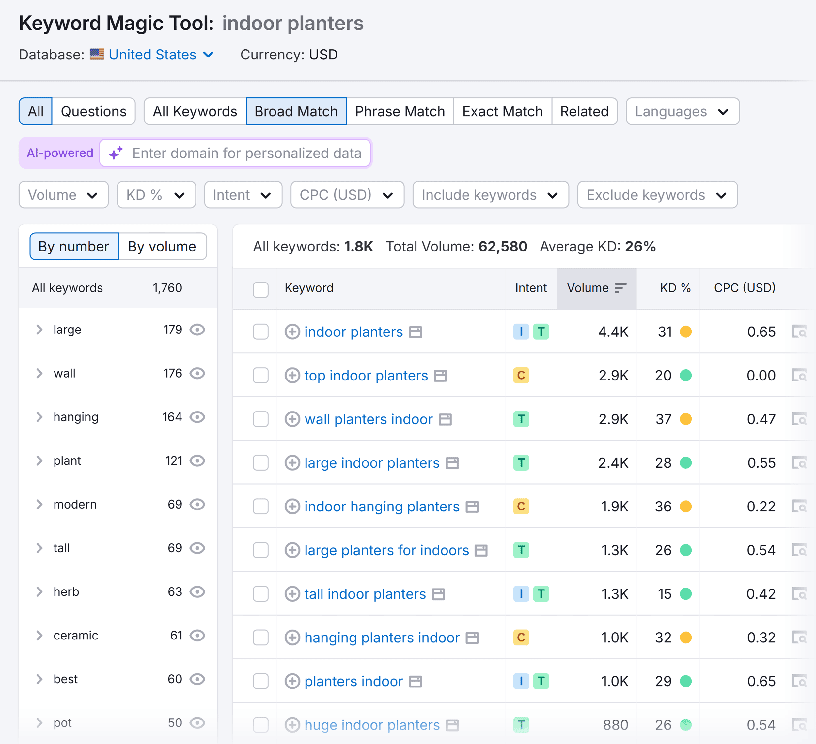The image size is (816, 744).
Task: Click the Transactional intent badge on "wall planters indoor"
Action: pos(521,419)
